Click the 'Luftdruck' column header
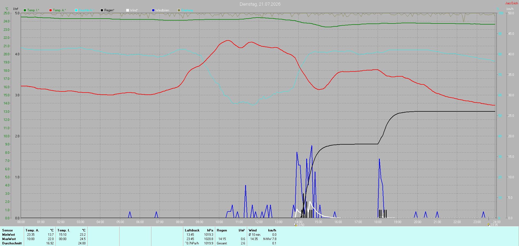This screenshot has width=519, height=246. click(x=192, y=230)
